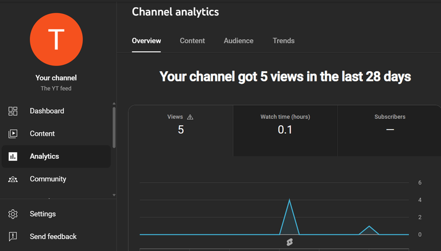The height and width of the screenshot is (251, 441).
Task: Click the 'Channel analytics' heading
Action: pyautogui.click(x=175, y=12)
